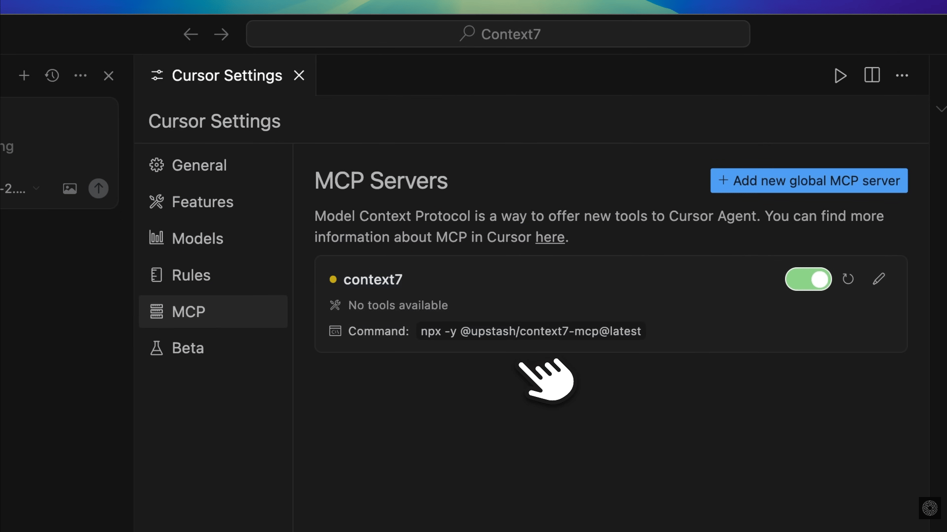Open chat panel more options
This screenshot has width=947, height=532.
click(x=80, y=75)
